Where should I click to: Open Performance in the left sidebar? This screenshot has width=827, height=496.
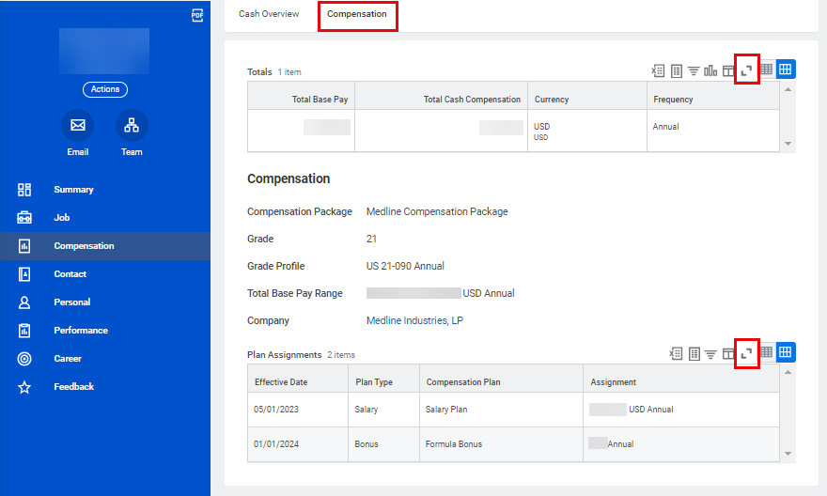pos(81,331)
